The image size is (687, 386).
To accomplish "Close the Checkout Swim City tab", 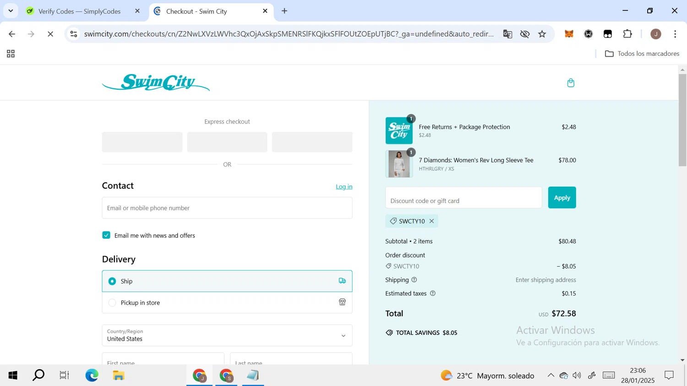I will (x=265, y=11).
